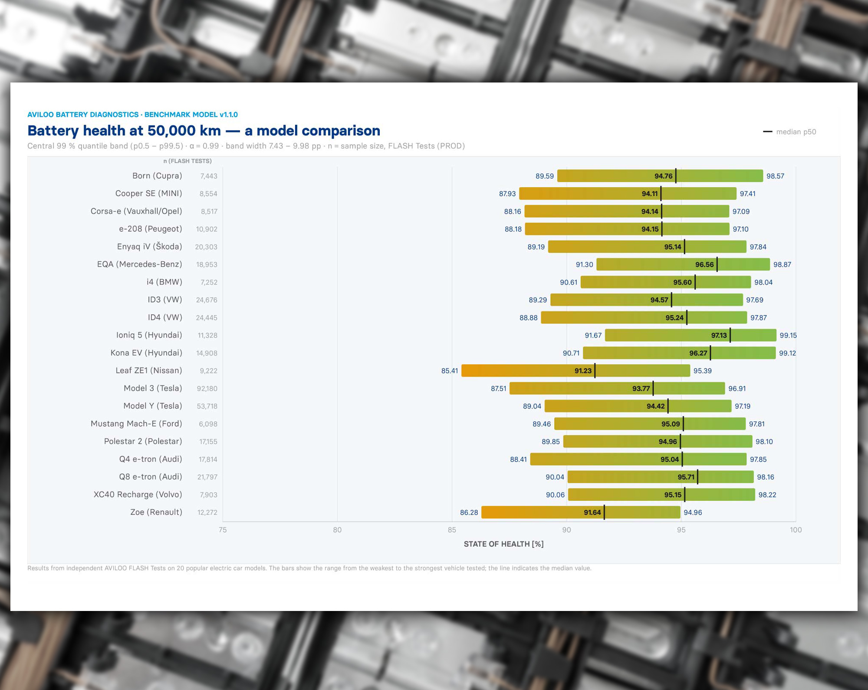Select the "Model 3 (Tesla)" label
Viewport: 868px width, 690px height.
tap(153, 388)
